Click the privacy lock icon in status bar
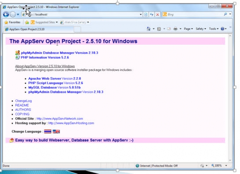The height and width of the screenshot is (174, 240). [202, 166]
